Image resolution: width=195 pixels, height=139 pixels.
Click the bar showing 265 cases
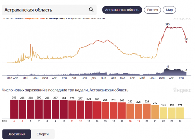(97, 110)
